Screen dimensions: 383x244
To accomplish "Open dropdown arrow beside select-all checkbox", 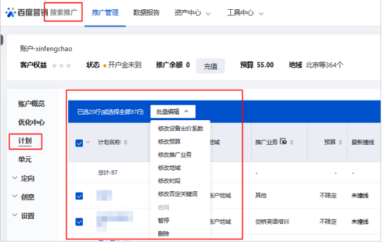I will (x=88, y=142).
